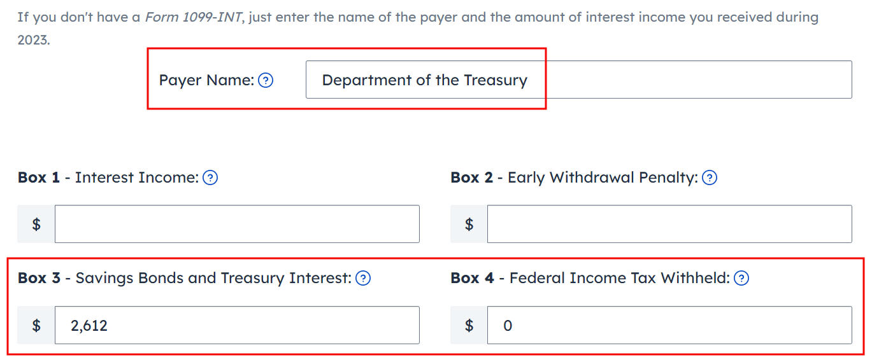872x362 pixels.
Task: Open help for Savings Bonds and Treasury Interest
Action: pyautogui.click(x=363, y=278)
